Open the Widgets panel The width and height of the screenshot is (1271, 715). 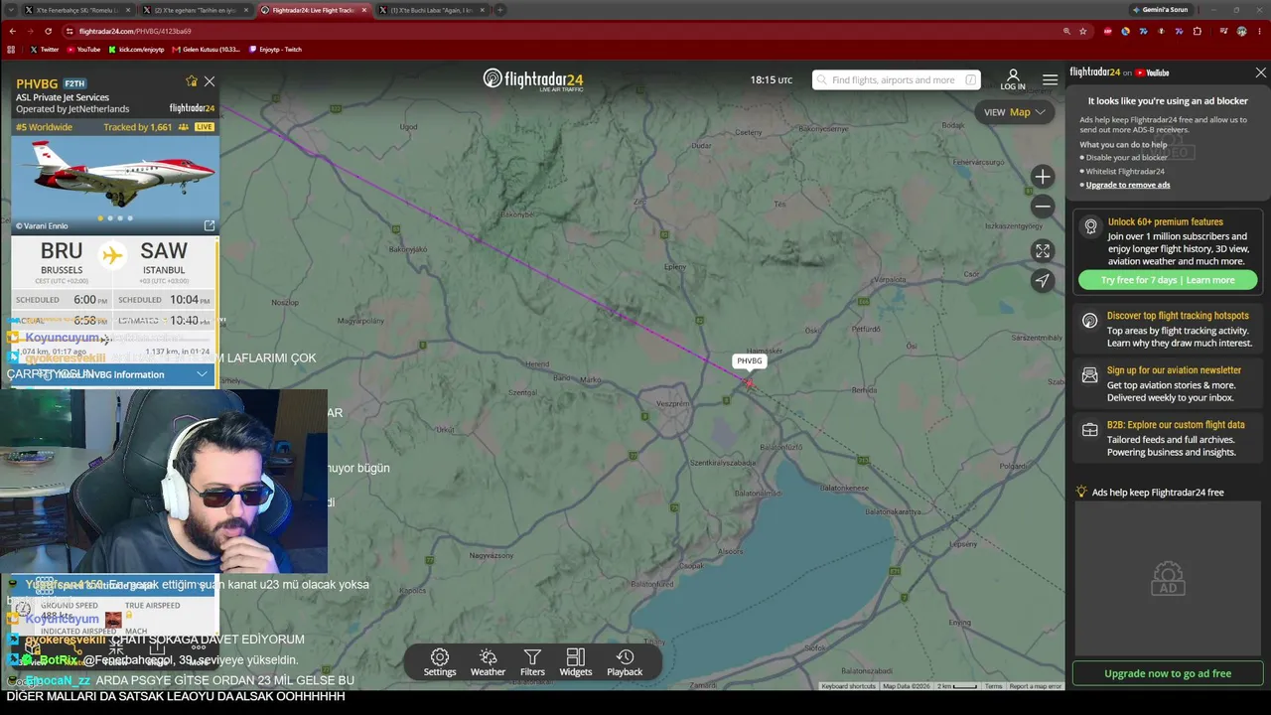[575, 662]
